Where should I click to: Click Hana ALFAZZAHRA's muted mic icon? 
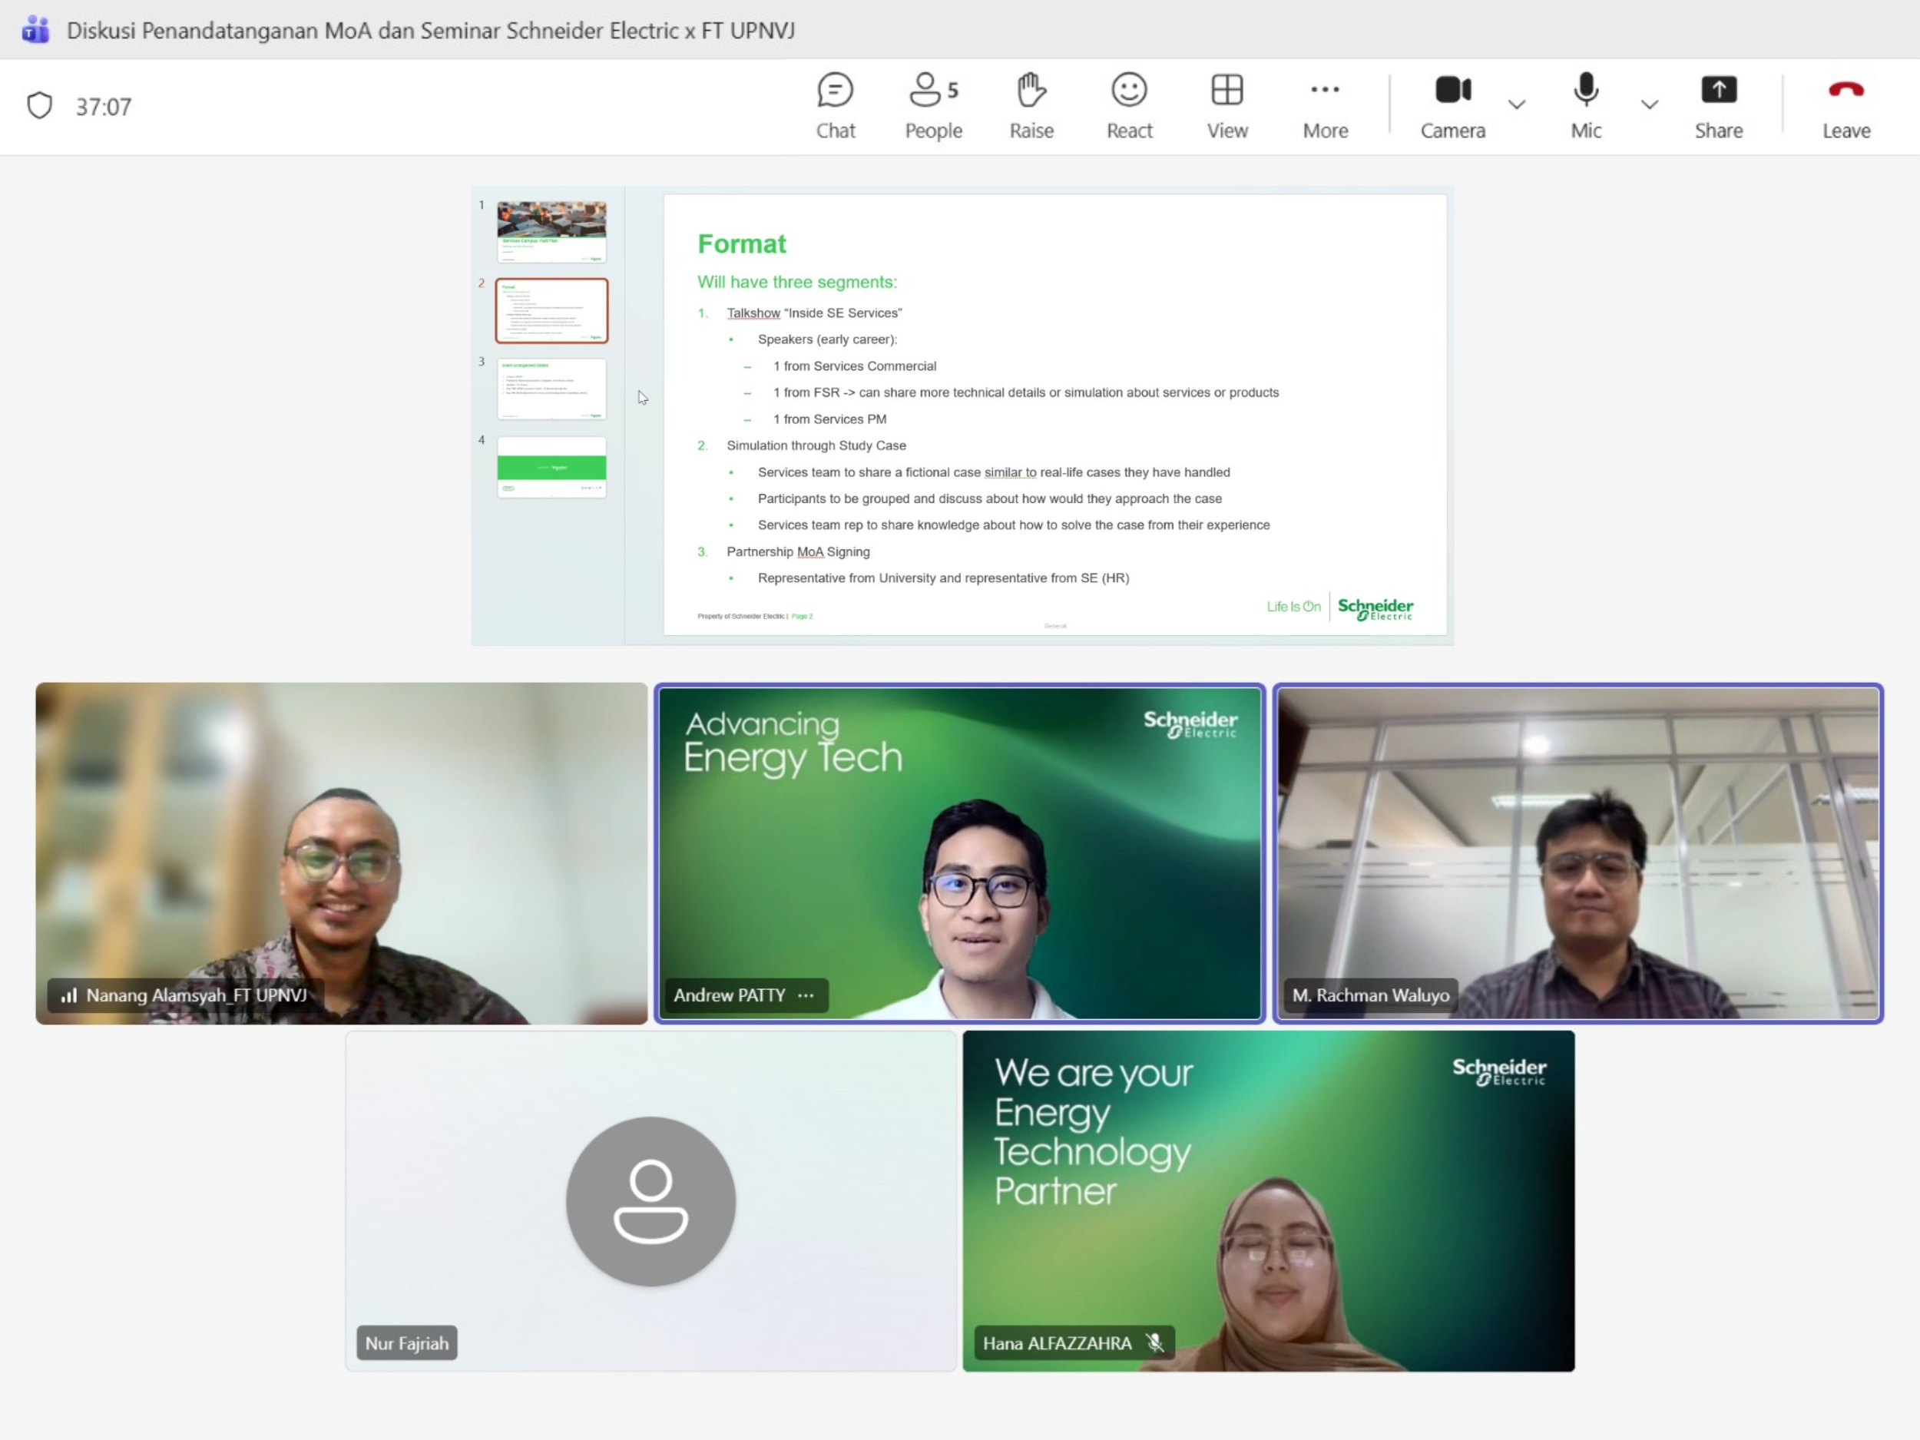point(1154,1342)
